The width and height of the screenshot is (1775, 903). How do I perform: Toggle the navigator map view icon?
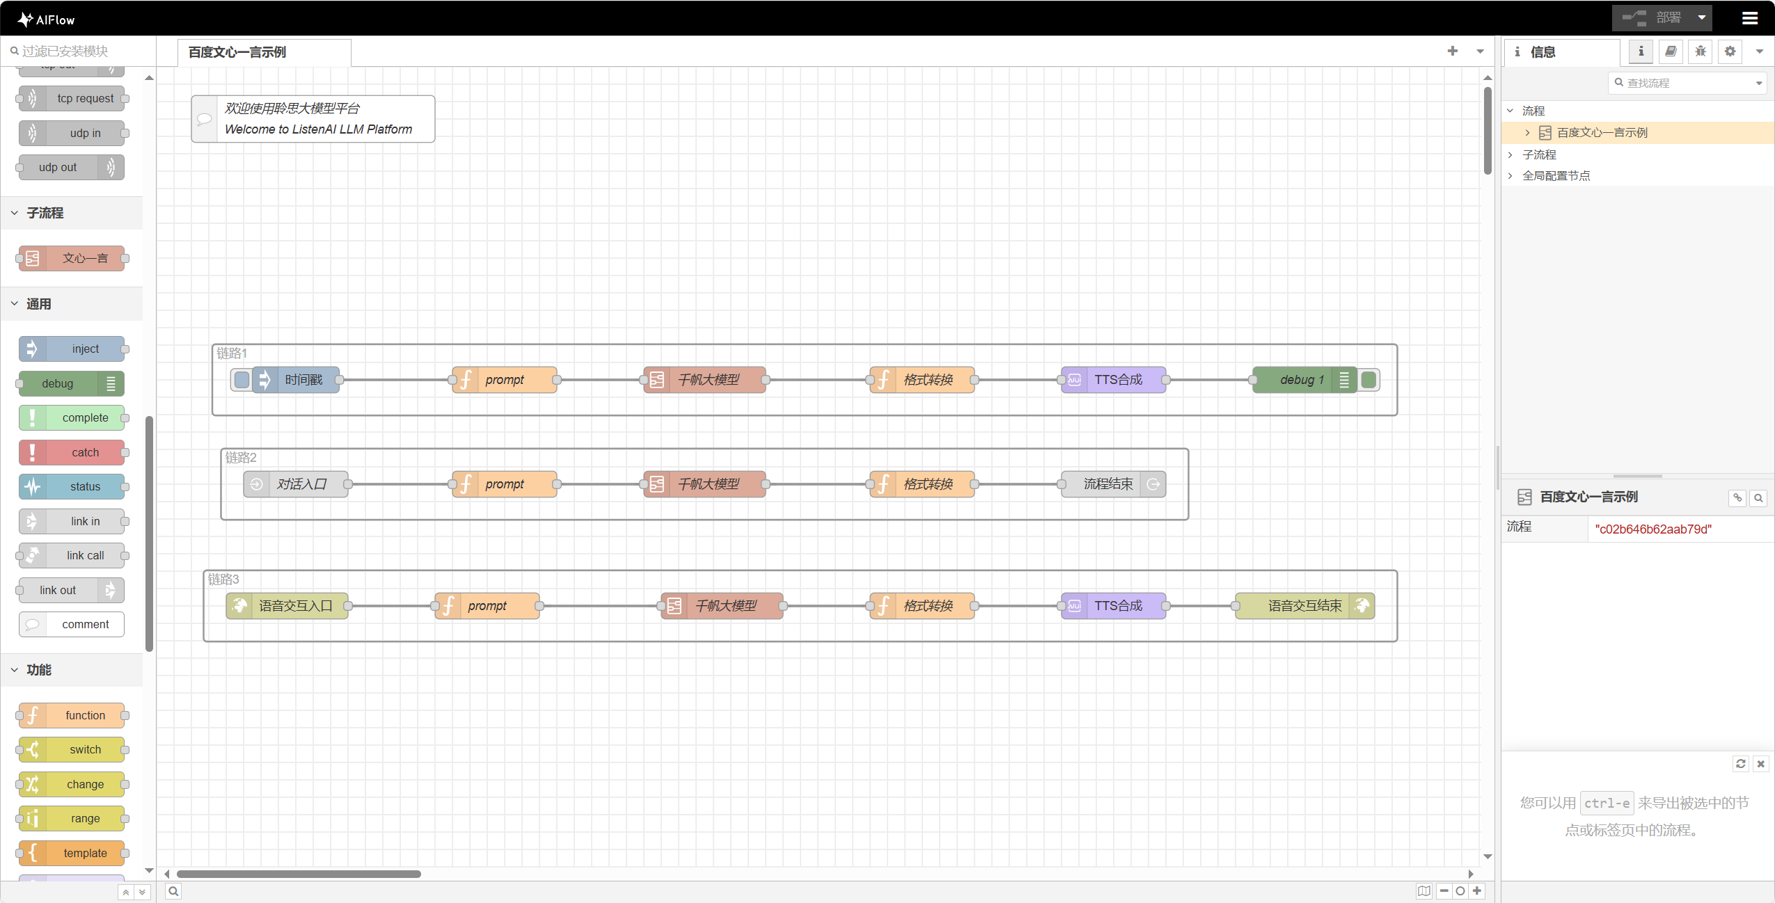coord(1424,891)
